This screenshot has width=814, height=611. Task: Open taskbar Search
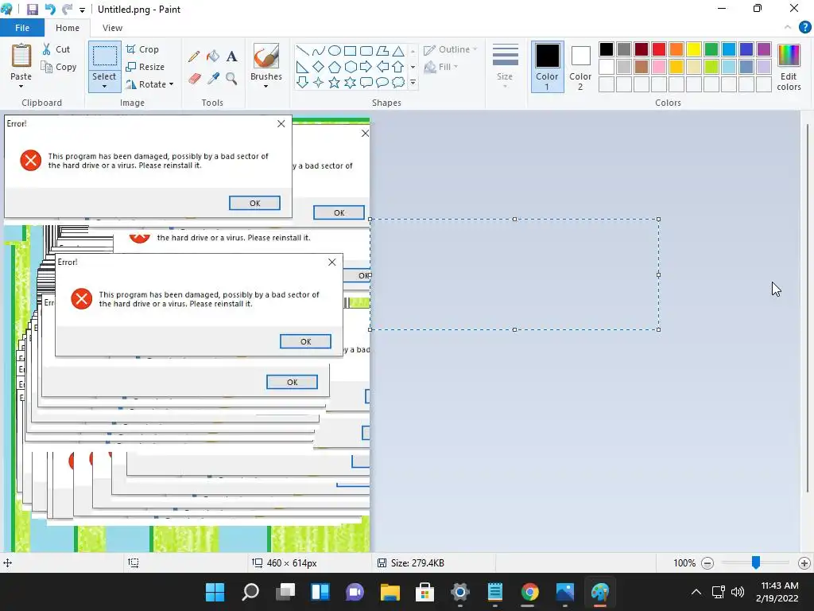coord(250,592)
